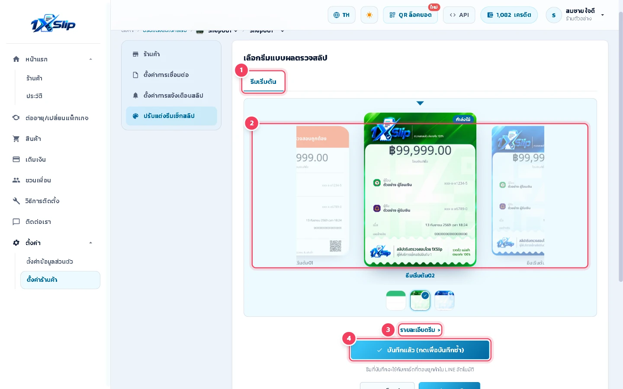Check the 1,082 เครดิต credit balance
Image resolution: width=623 pixels, height=389 pixels.
coord(509,15)
